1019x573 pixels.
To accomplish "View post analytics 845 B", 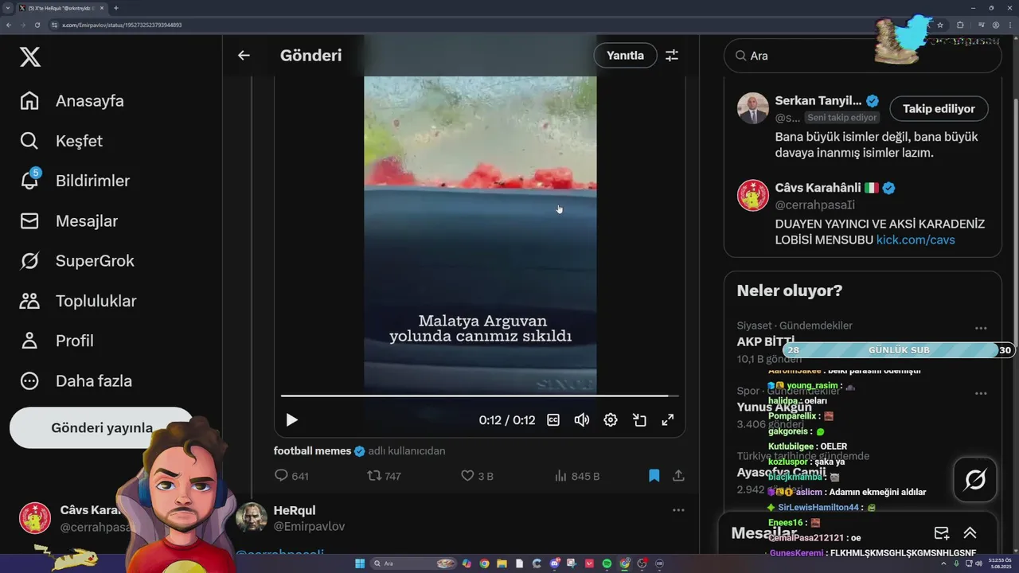I will click(576, 476).
